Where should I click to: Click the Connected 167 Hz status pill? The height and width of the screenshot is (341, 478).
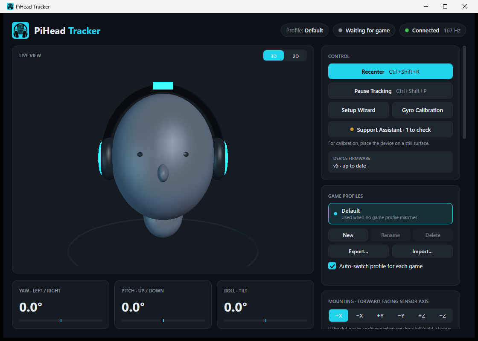433,30
